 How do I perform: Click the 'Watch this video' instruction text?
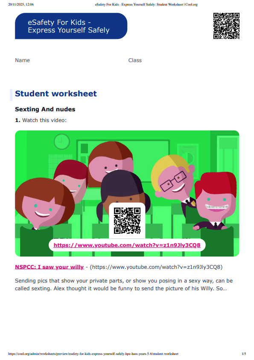(x=44, y=120)
